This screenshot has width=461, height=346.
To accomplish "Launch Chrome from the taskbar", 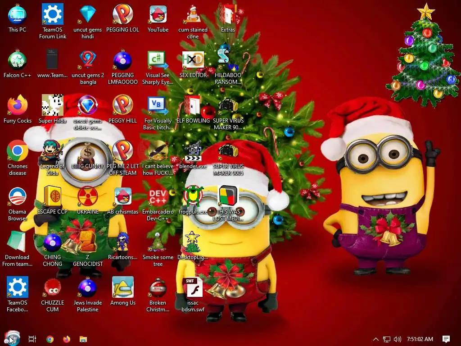I will (x=50, y=339).
